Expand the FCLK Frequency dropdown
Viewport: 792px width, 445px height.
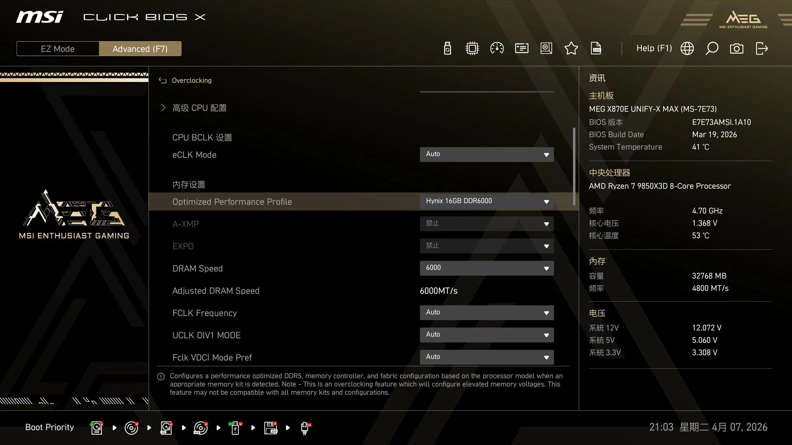tap(486, 313)
